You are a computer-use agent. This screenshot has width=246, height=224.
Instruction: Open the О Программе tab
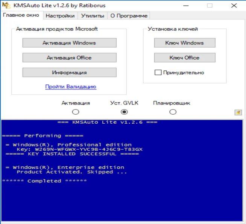129,16
